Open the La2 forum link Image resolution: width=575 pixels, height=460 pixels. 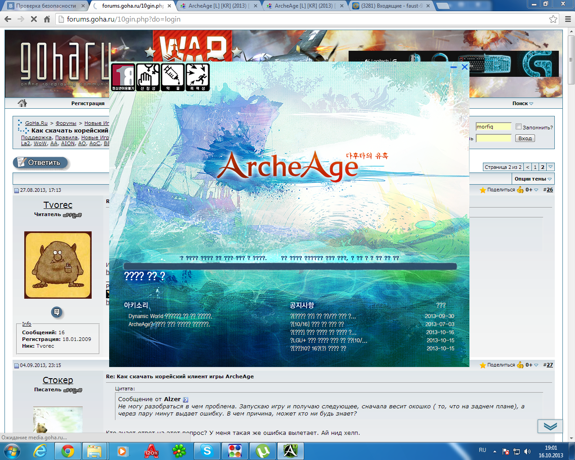coord(26,143)
